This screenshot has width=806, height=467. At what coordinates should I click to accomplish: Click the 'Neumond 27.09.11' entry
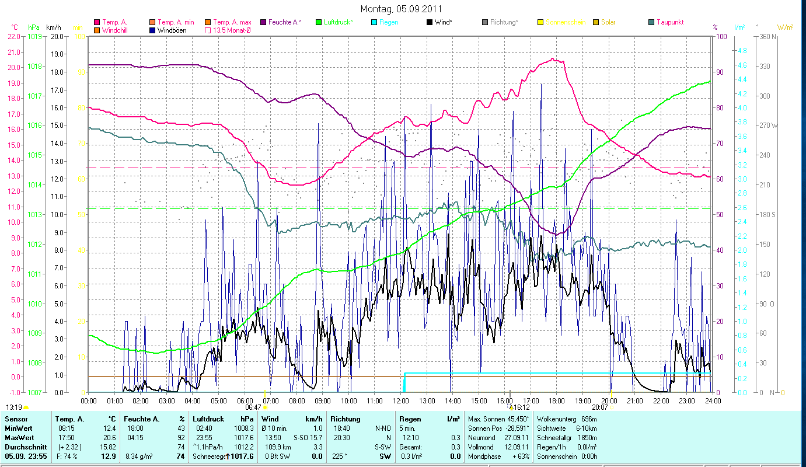pos(497,437)
